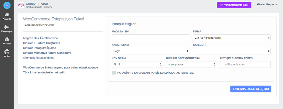Click the Yeni Entegrasyon Ekle button
The height and width of the screenshot is (109, 283).
(234, 5)
